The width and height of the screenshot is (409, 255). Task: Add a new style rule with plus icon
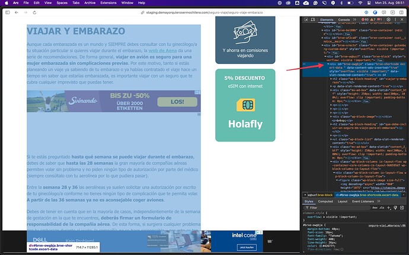389,208
